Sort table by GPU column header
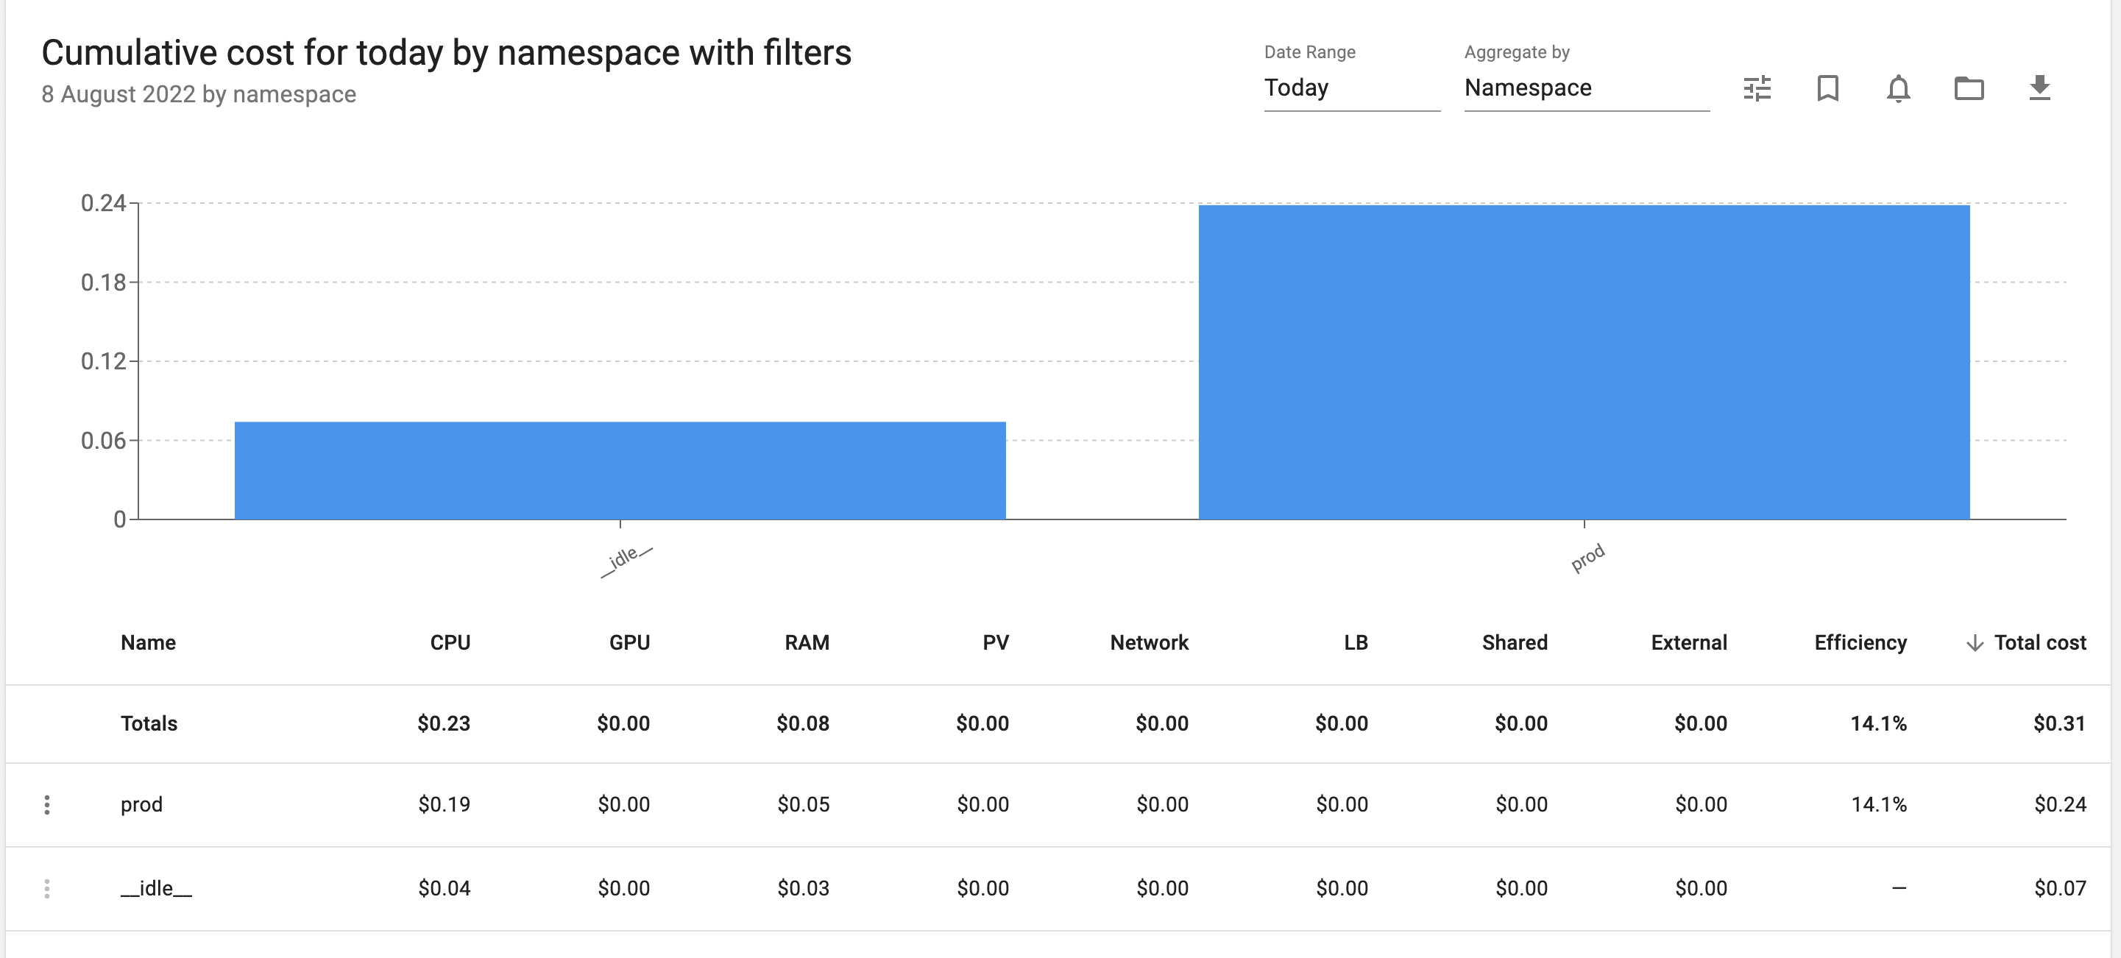Image resolution: width=2121 pixels, height=958 pixels. [630, 643]
